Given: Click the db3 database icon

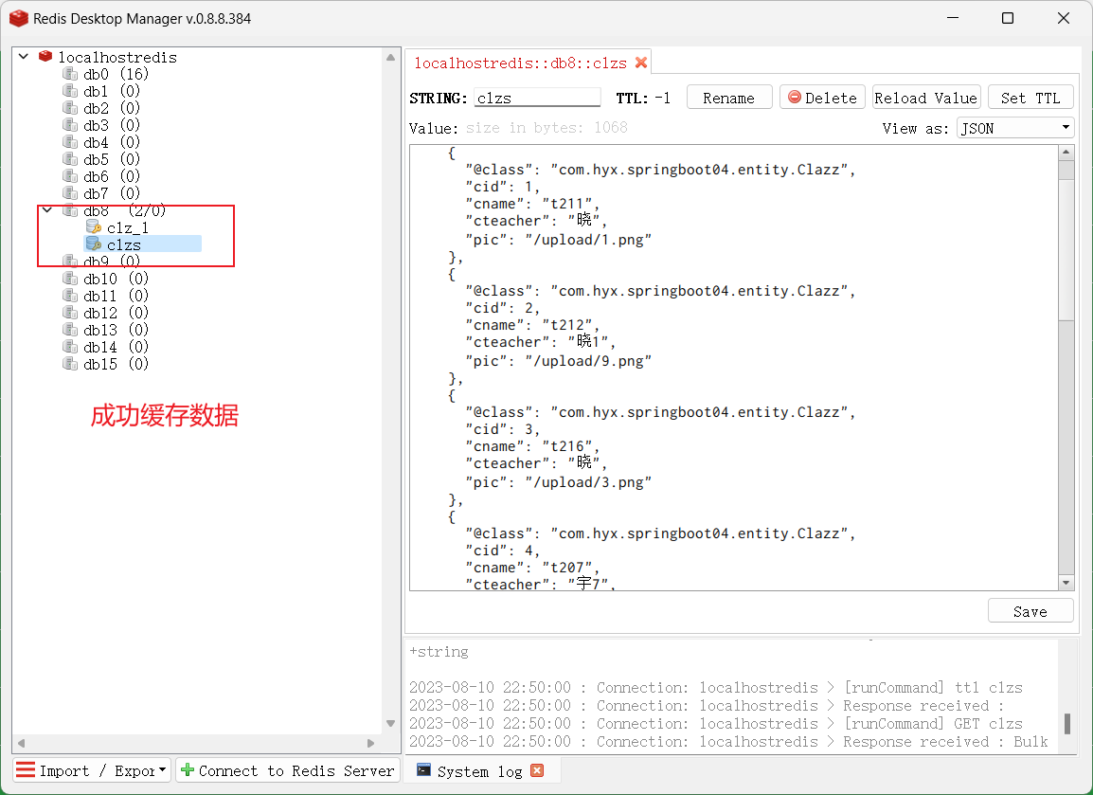Looking at the screenshot, I should 70,125.
